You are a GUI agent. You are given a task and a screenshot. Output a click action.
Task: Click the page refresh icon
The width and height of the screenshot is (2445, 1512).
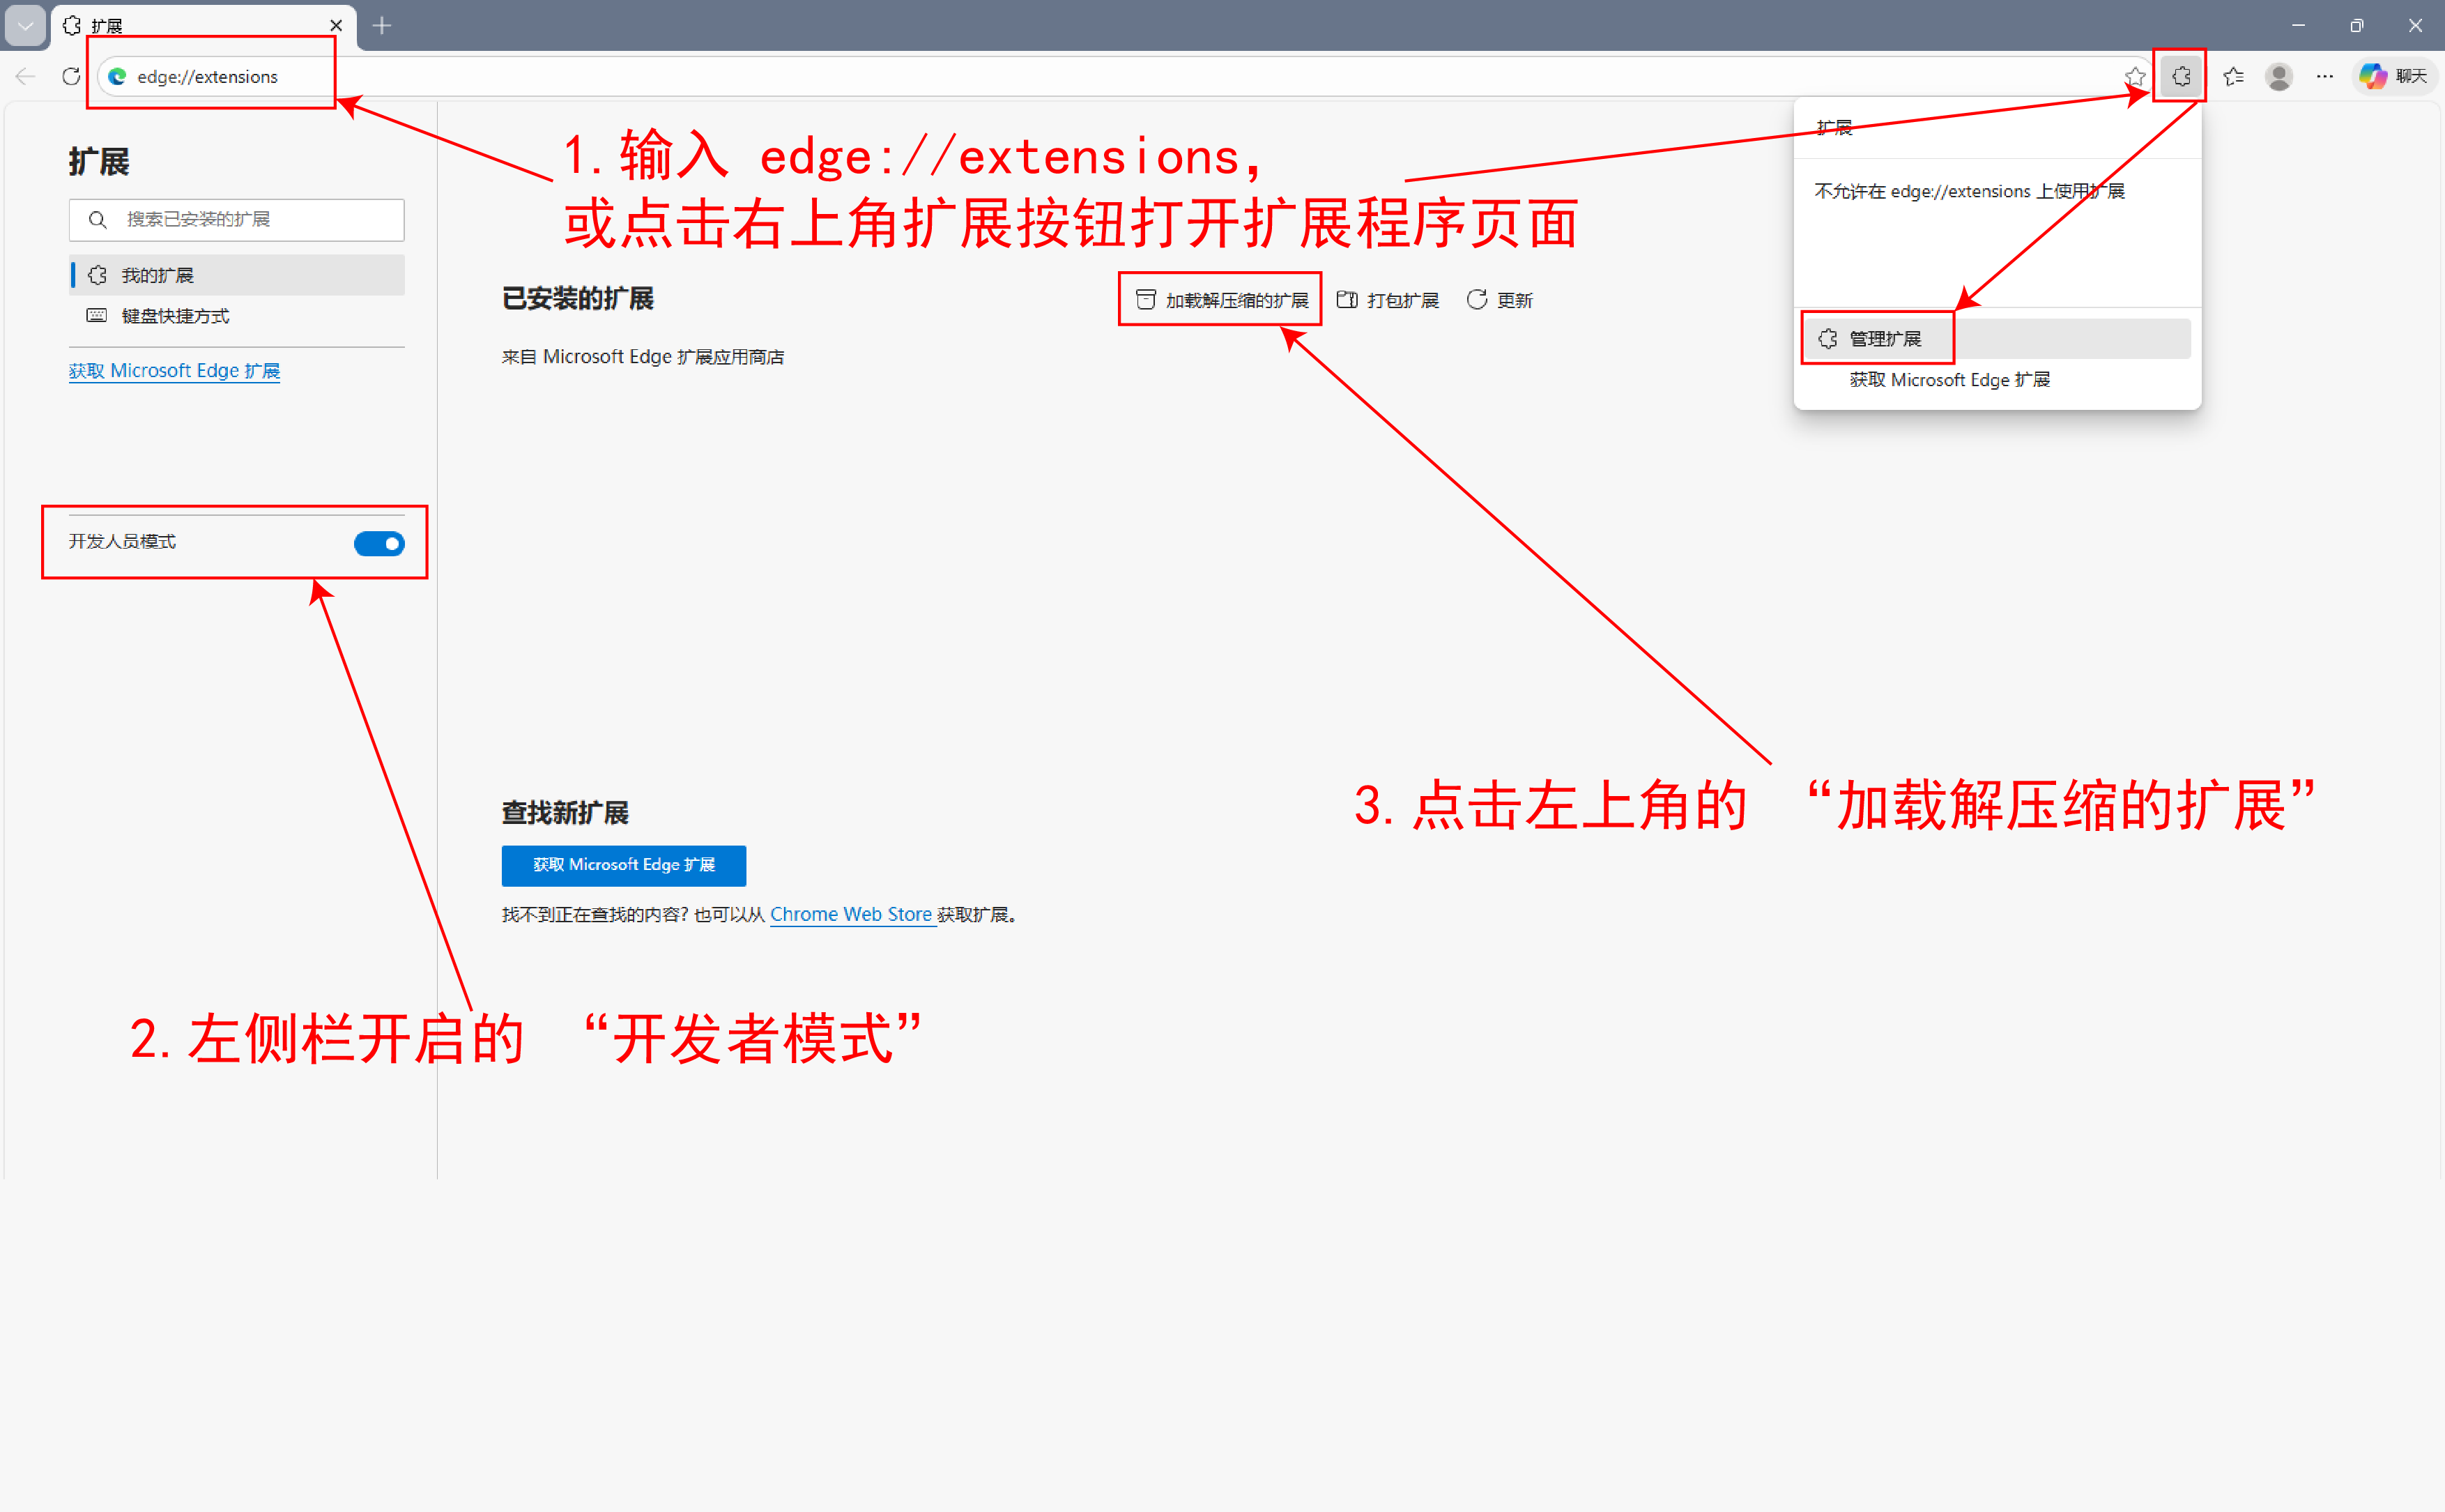click(71, 77)
